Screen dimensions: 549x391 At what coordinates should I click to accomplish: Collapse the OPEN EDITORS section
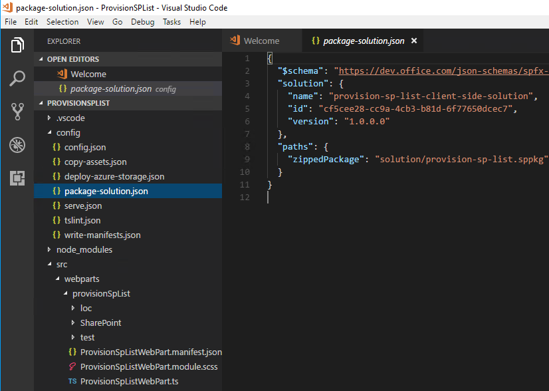click(x=41, y=59)
